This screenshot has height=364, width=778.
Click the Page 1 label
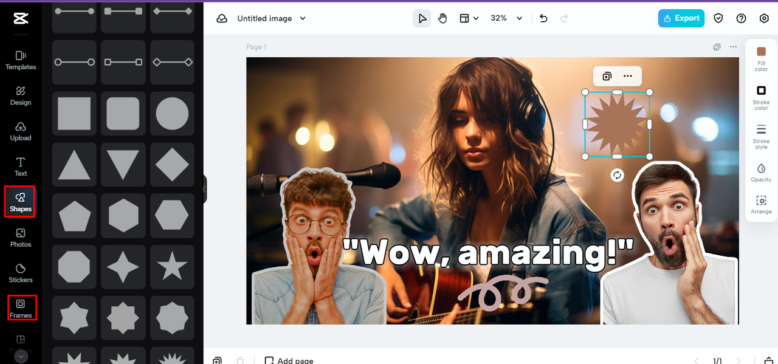pyautogui.click(x=256, y=47)
